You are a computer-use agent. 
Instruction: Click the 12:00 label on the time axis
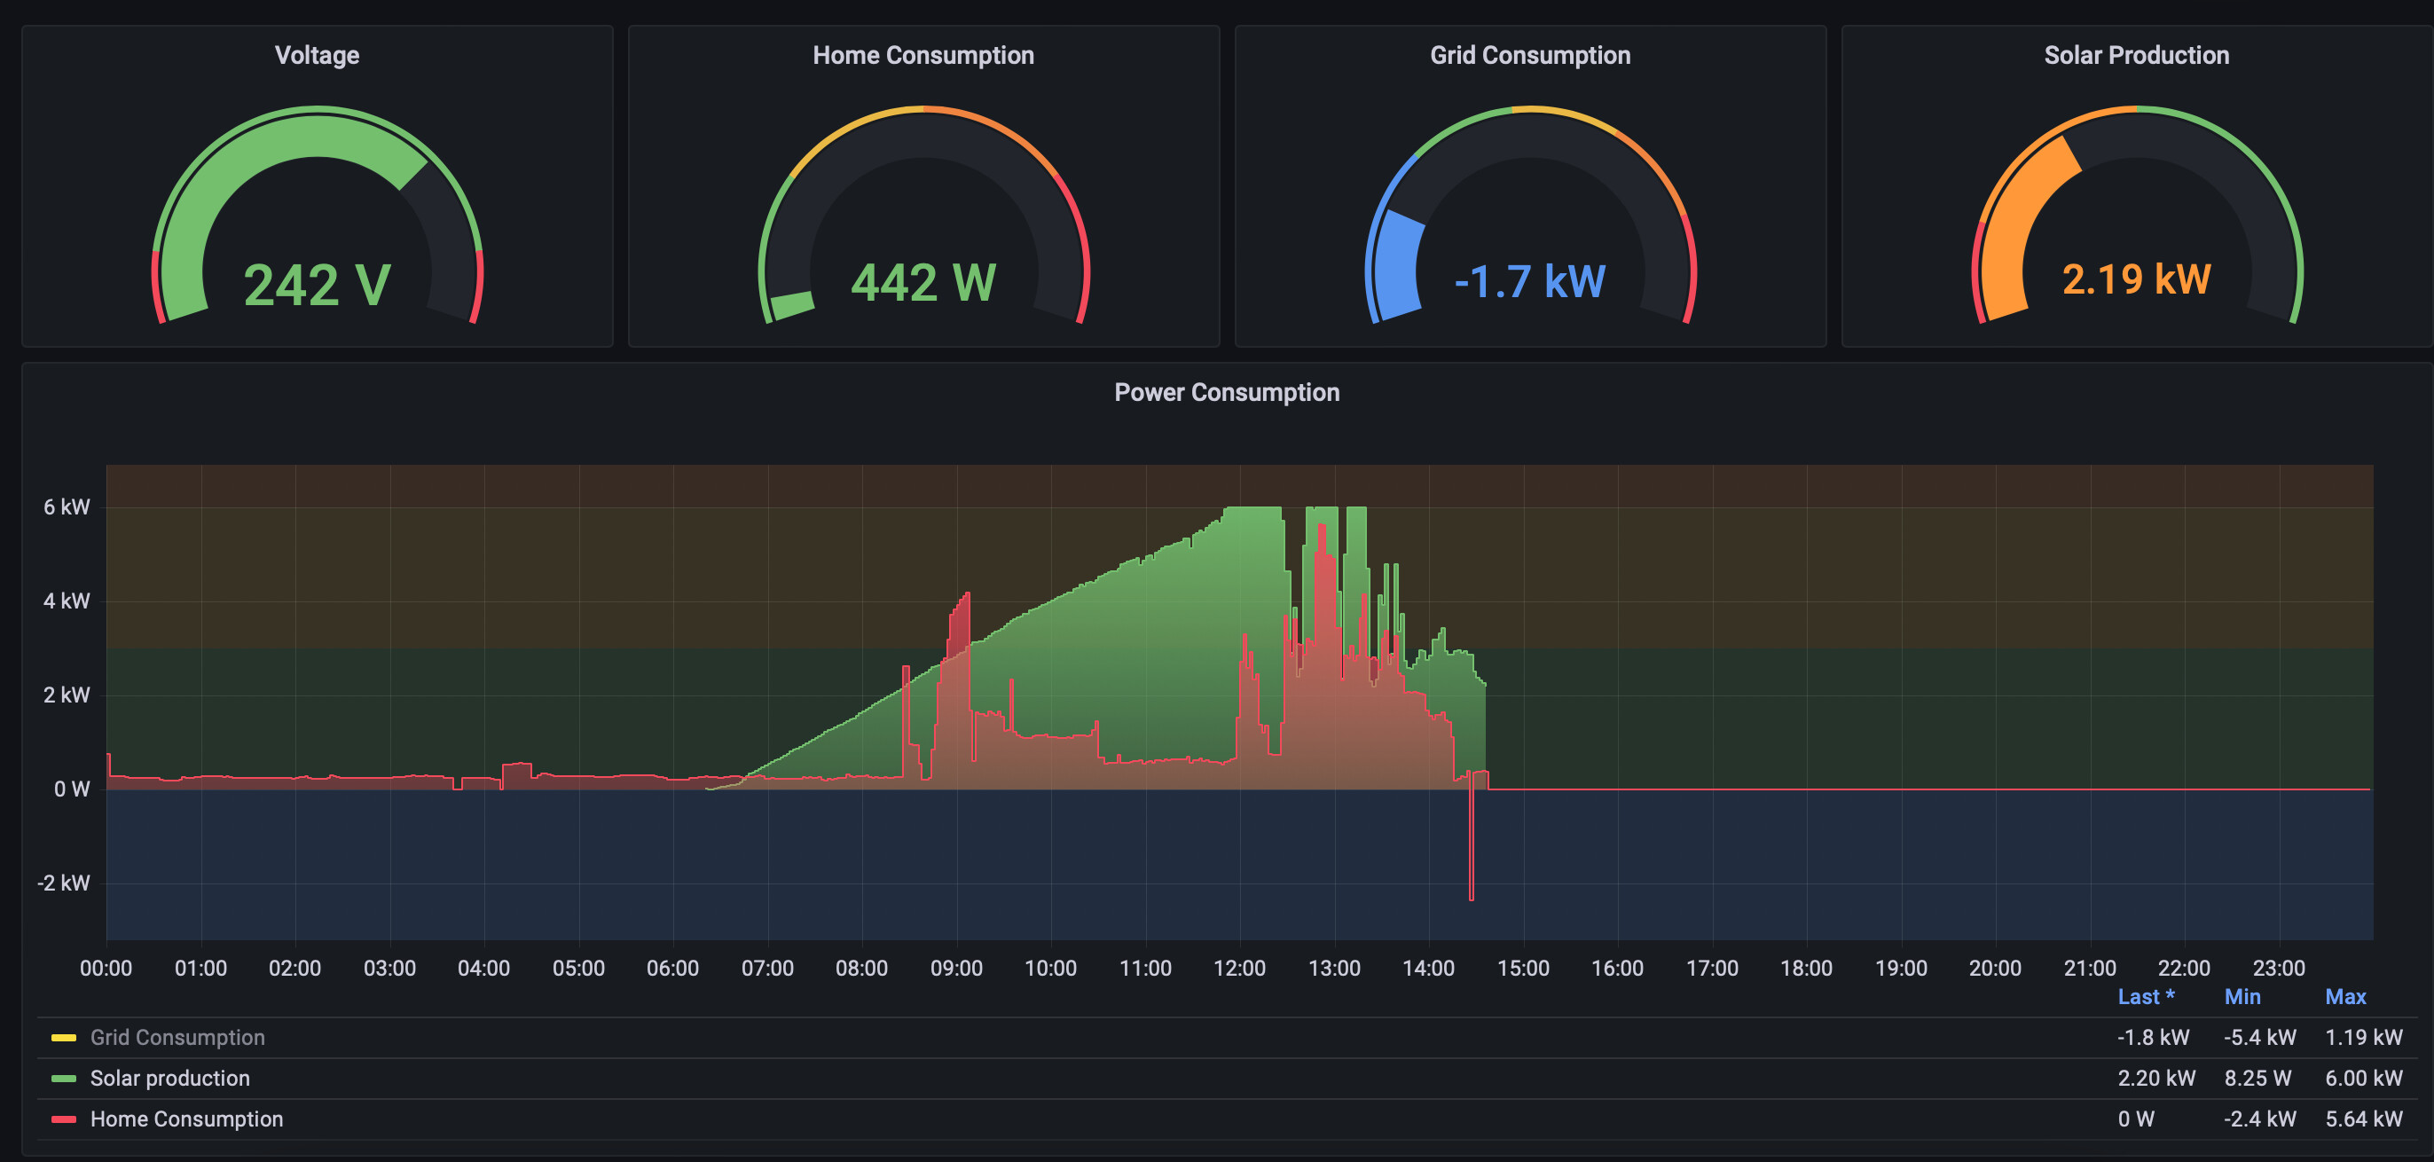click(1240, 969)
